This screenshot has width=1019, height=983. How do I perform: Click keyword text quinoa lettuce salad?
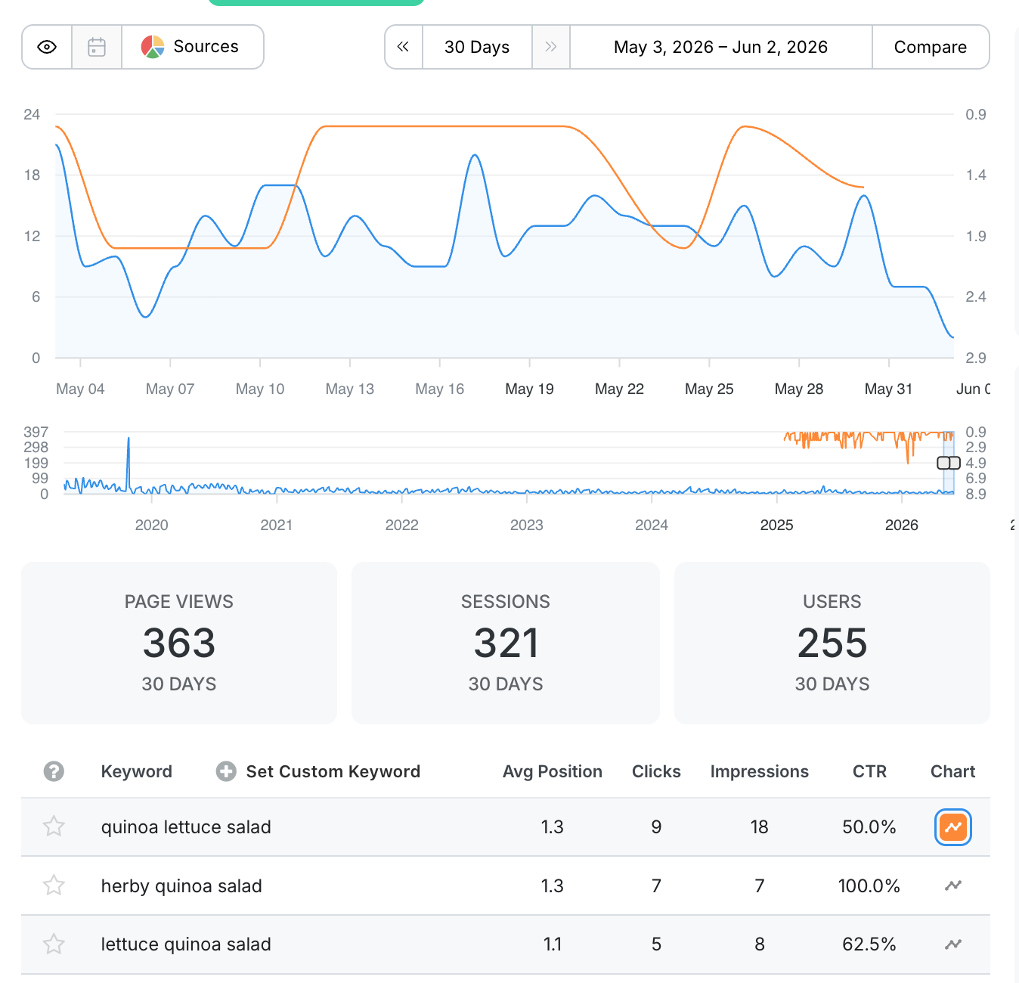[x=186, y=827]
